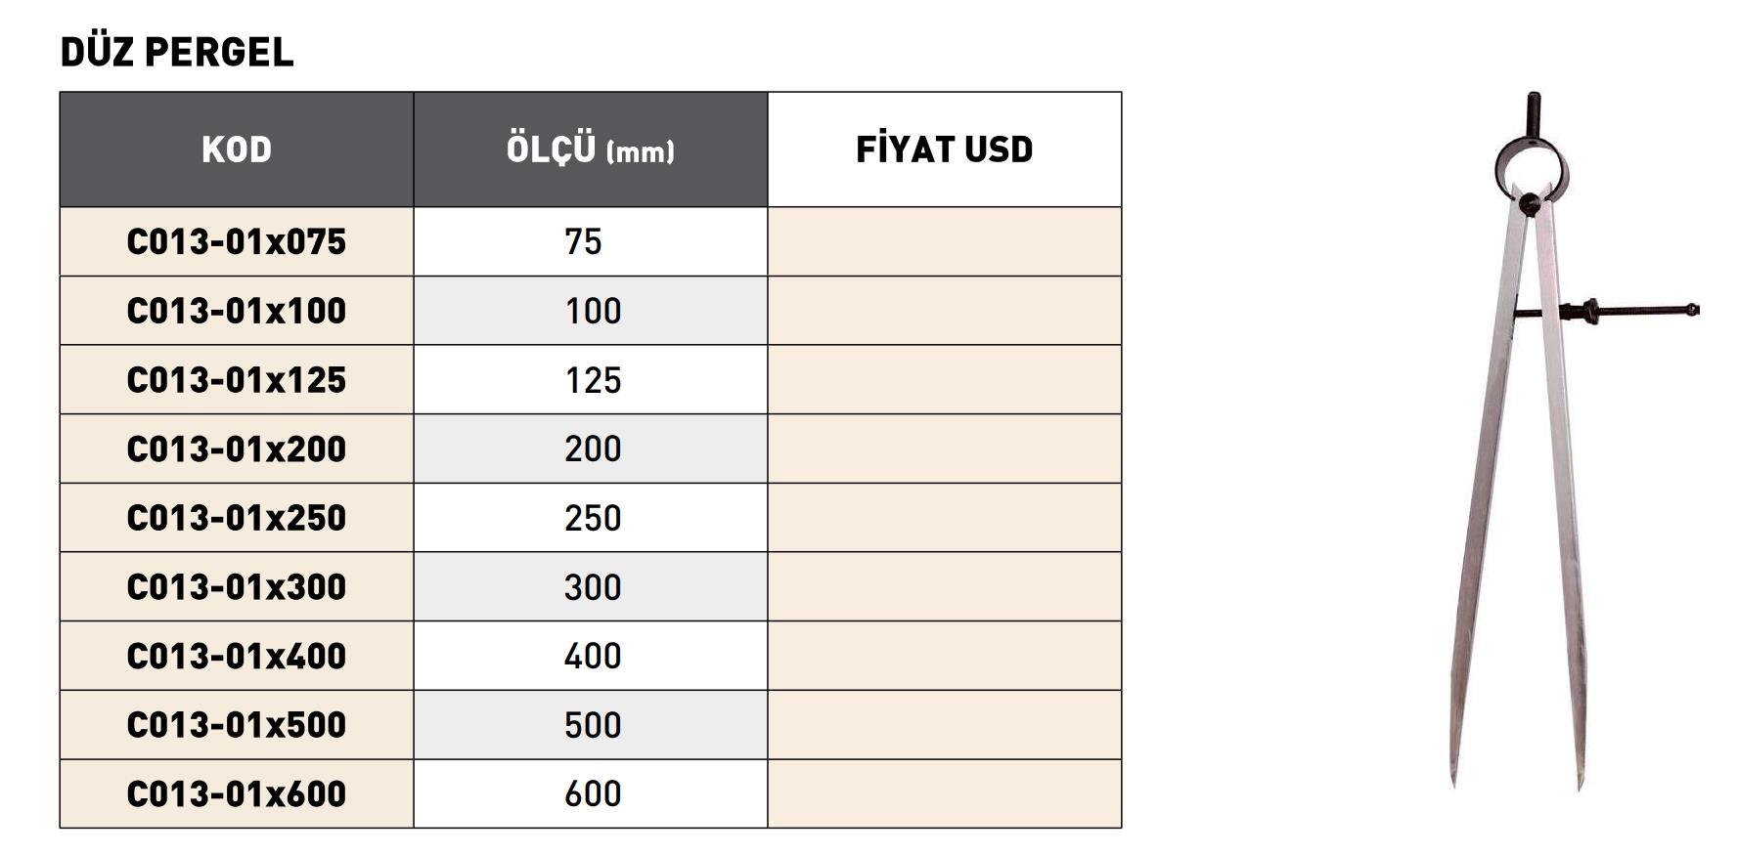Image resolution: width=1737 pixels, height=855 pixels.
Task: Select the C013-01x600 code cell
Action: (237, 793)
